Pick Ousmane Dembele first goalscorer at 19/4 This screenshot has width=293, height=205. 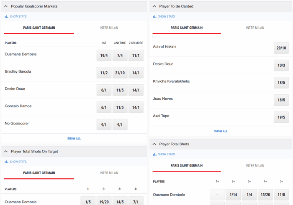(x=104, y=56)
